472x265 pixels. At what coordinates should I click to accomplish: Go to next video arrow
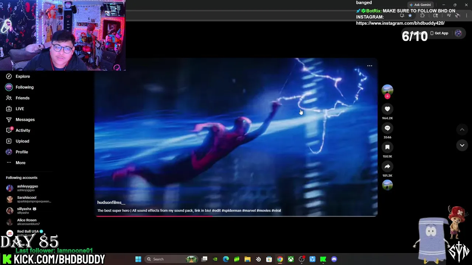coord(462,145)
